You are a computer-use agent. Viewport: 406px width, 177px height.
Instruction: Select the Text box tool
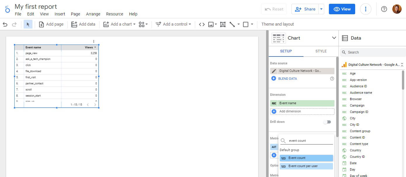pos(223,24)
